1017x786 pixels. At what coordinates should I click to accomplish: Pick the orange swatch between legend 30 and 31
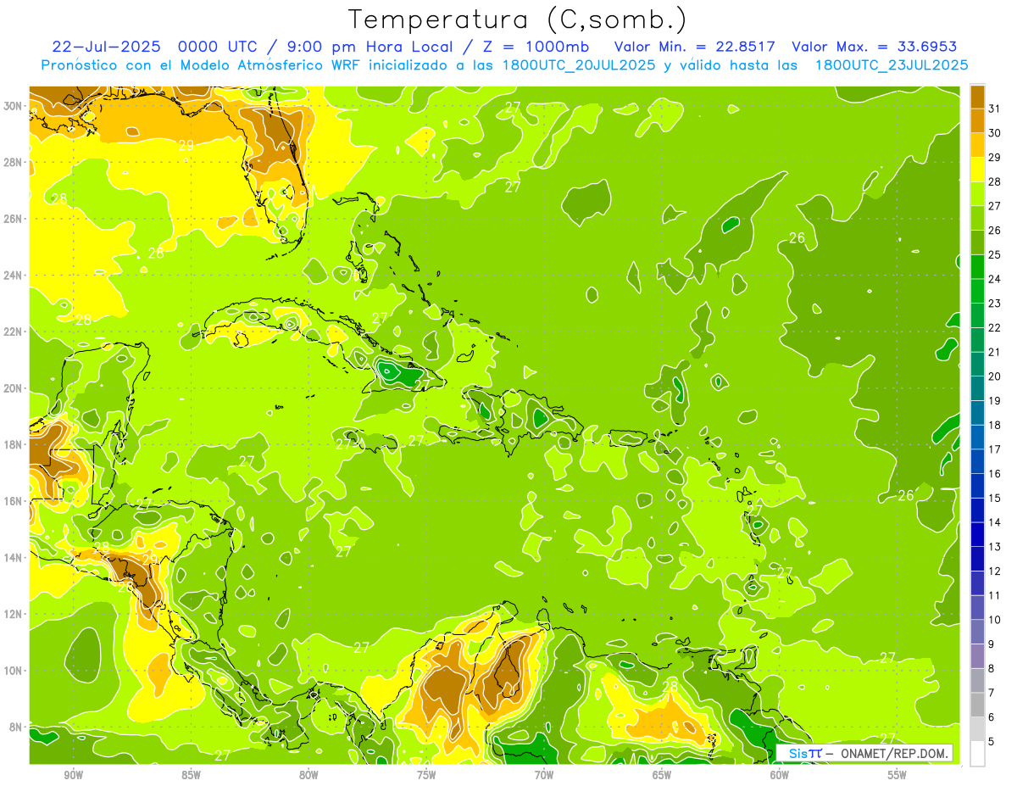pos(977,120)
